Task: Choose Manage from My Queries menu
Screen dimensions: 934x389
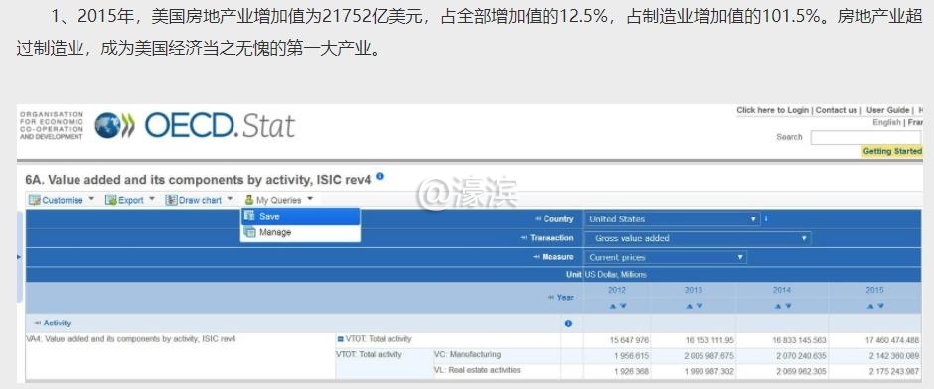Action: coord(300,232)
